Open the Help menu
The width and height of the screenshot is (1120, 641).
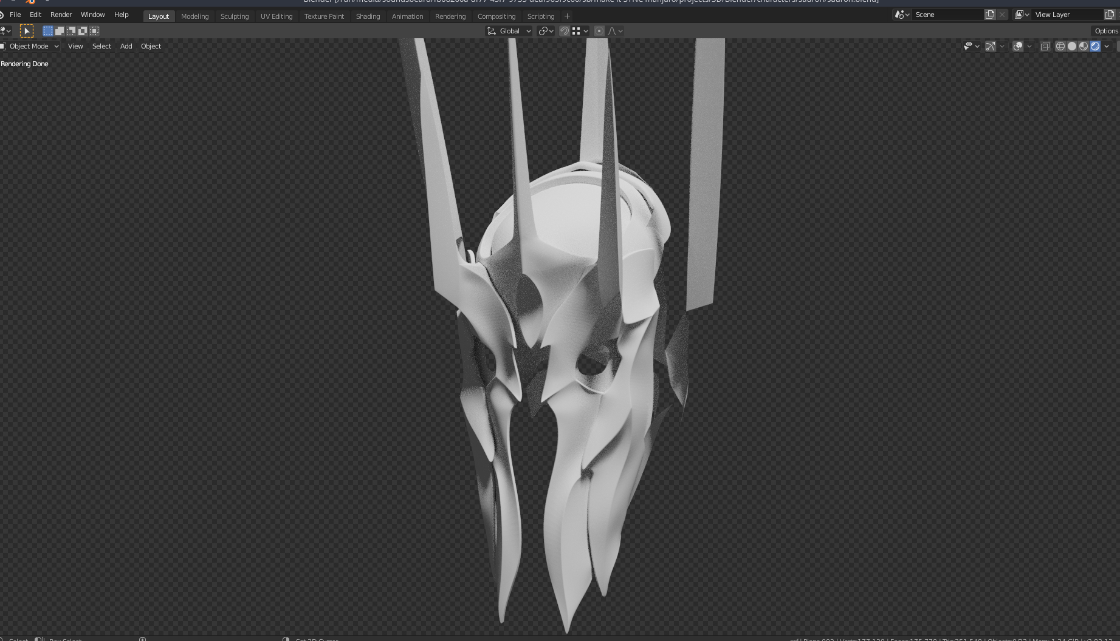(122, 15)
